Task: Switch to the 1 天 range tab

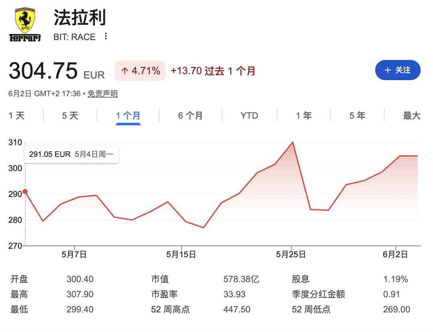Action: [16, 115]
